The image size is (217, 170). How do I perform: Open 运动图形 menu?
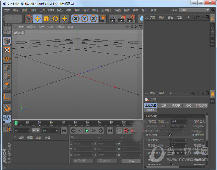[106, 10]
